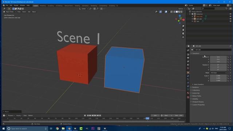The image size is (233, 131).
Task: Open the Modifiers wrench properties tab
Action: tap(188, 76)
